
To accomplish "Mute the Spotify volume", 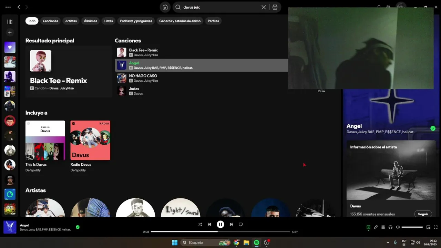I will coord(398,227).
